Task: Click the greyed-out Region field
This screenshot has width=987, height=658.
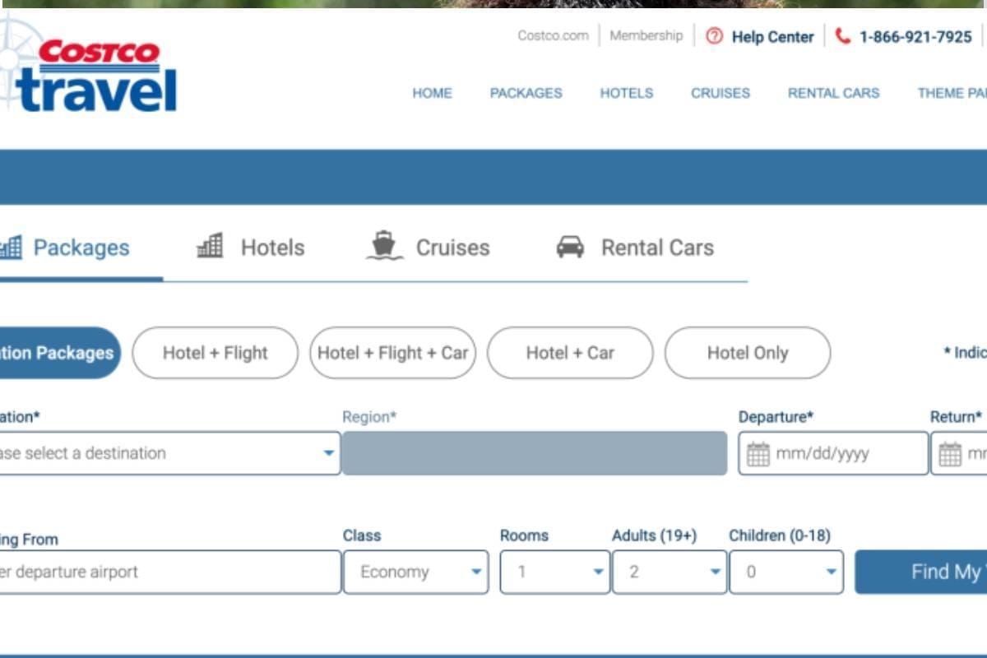Action: (x=535, y=453)
